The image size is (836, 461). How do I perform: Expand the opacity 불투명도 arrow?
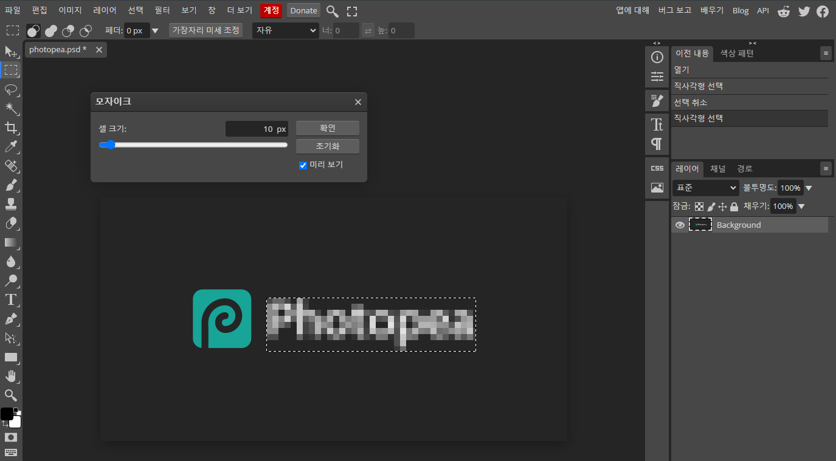(809, 188)
